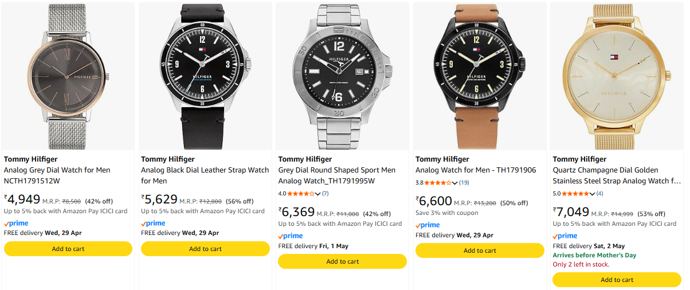This screenshot has width=690, height=290.
Task: View the tan leather strap watch image
Action: (480, 76)
